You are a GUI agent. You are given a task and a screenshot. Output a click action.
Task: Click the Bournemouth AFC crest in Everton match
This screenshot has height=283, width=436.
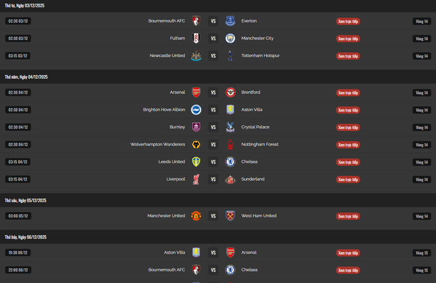pyautogui.click(x=196, y=21)
